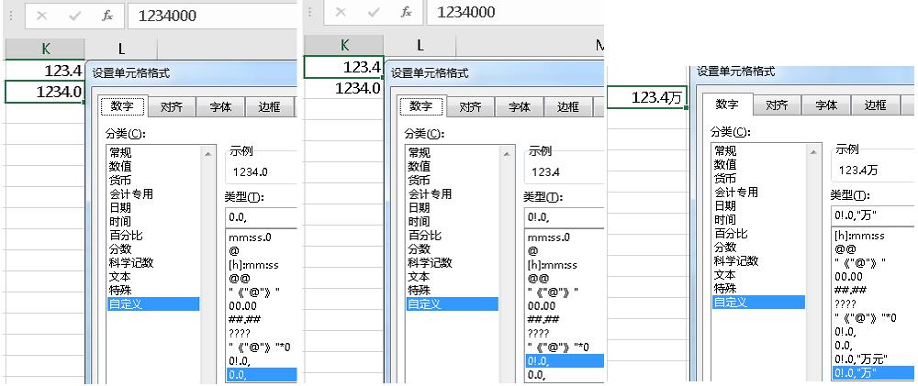Open the 数字 tab in the rightmost dialog
Viewport: 918px width, 386px height.
tap(726, 105)
